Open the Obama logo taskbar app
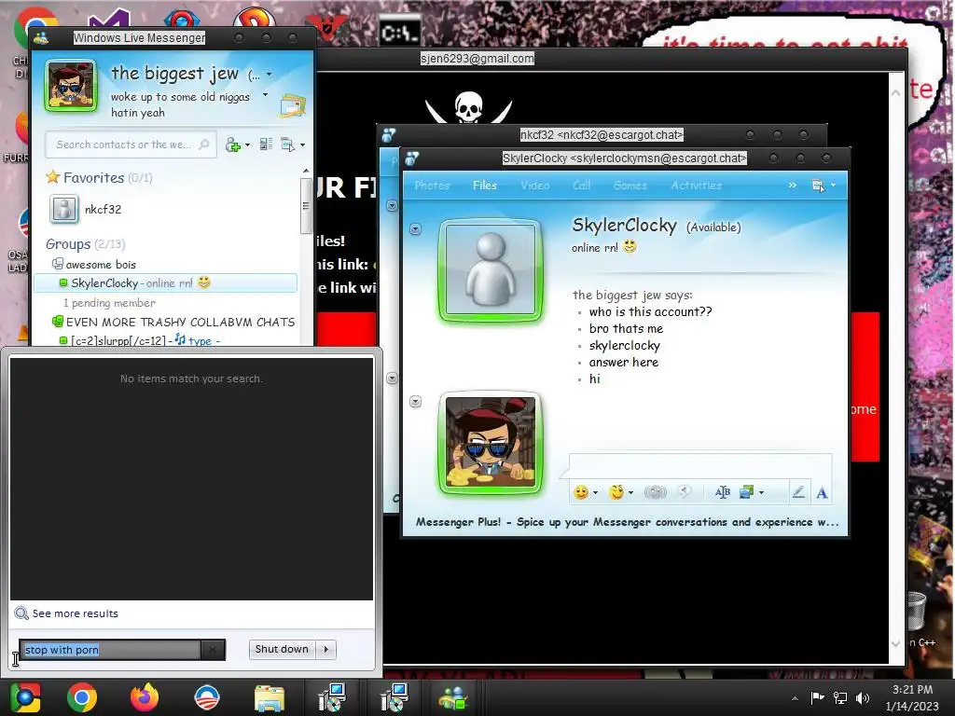Screen dimensions: 955x716 point(206,697)
